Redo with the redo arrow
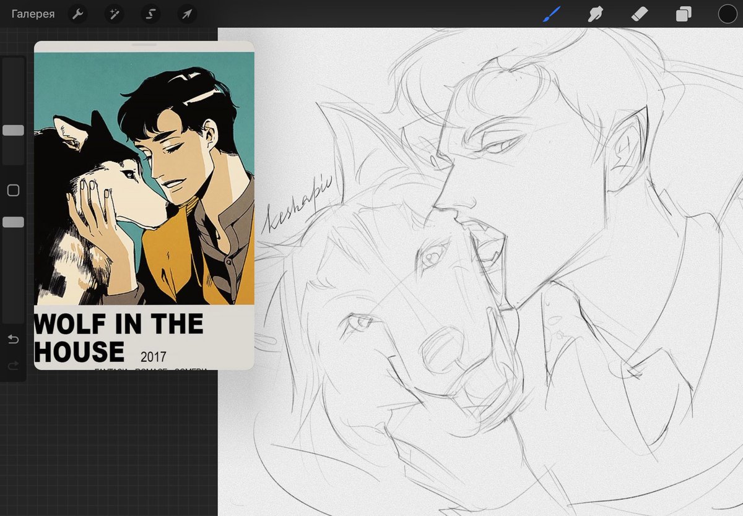Screen dimensions: 743x516 click(13, 366)
